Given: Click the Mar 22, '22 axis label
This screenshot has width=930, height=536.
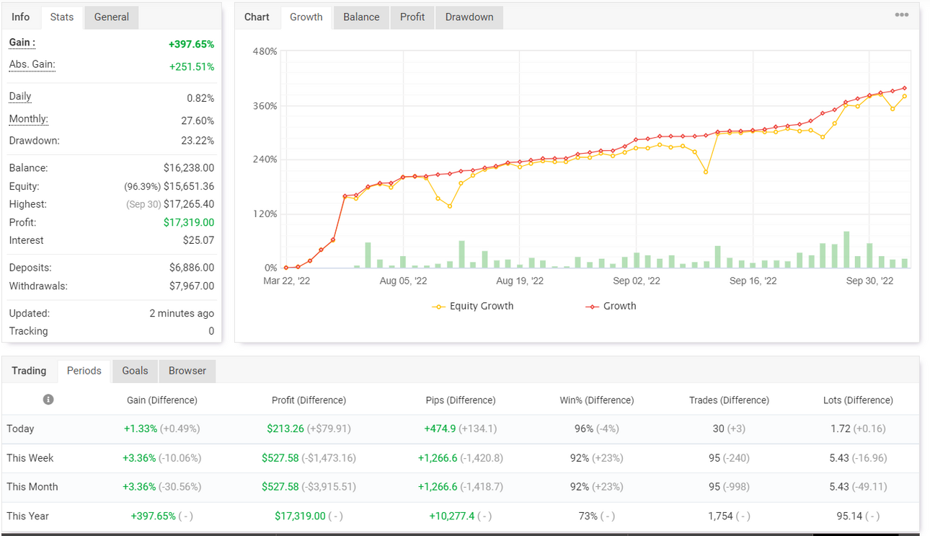Looking at the screenshot, I should point(286,281).
